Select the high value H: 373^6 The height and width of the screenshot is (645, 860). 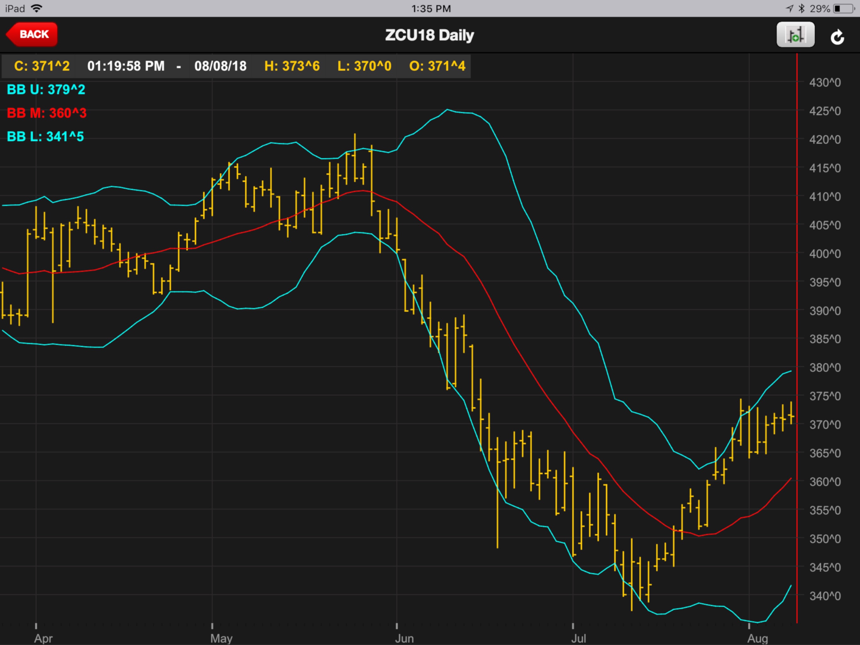292,66
